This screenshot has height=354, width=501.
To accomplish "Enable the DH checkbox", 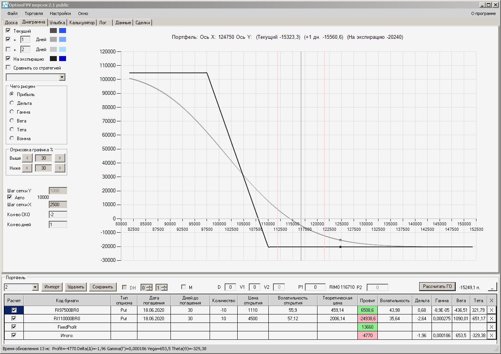I will [124, 287].
